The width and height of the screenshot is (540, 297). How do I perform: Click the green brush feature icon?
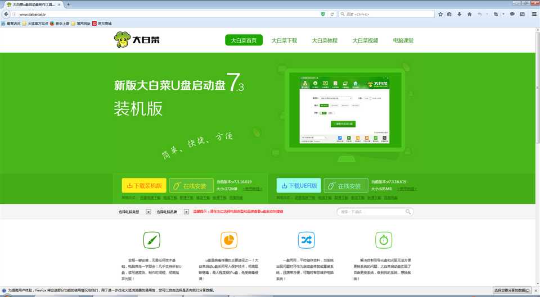coord(151,240)
